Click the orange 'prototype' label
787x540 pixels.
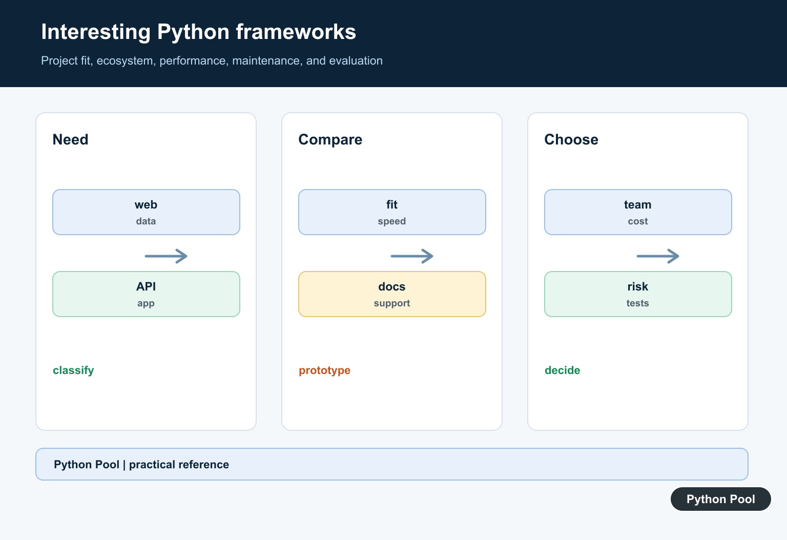click(324, 370)
